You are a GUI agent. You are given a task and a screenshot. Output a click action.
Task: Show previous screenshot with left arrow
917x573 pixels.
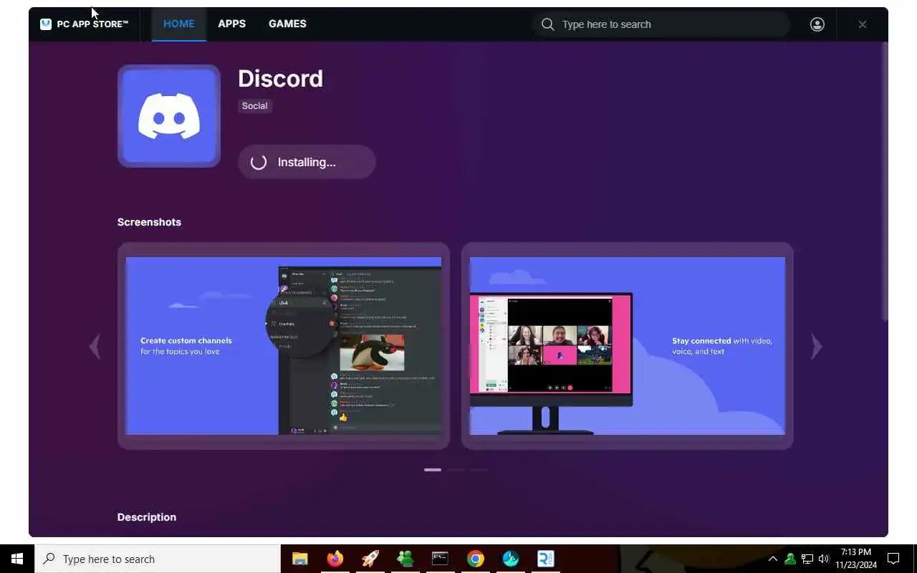point(94,347)
